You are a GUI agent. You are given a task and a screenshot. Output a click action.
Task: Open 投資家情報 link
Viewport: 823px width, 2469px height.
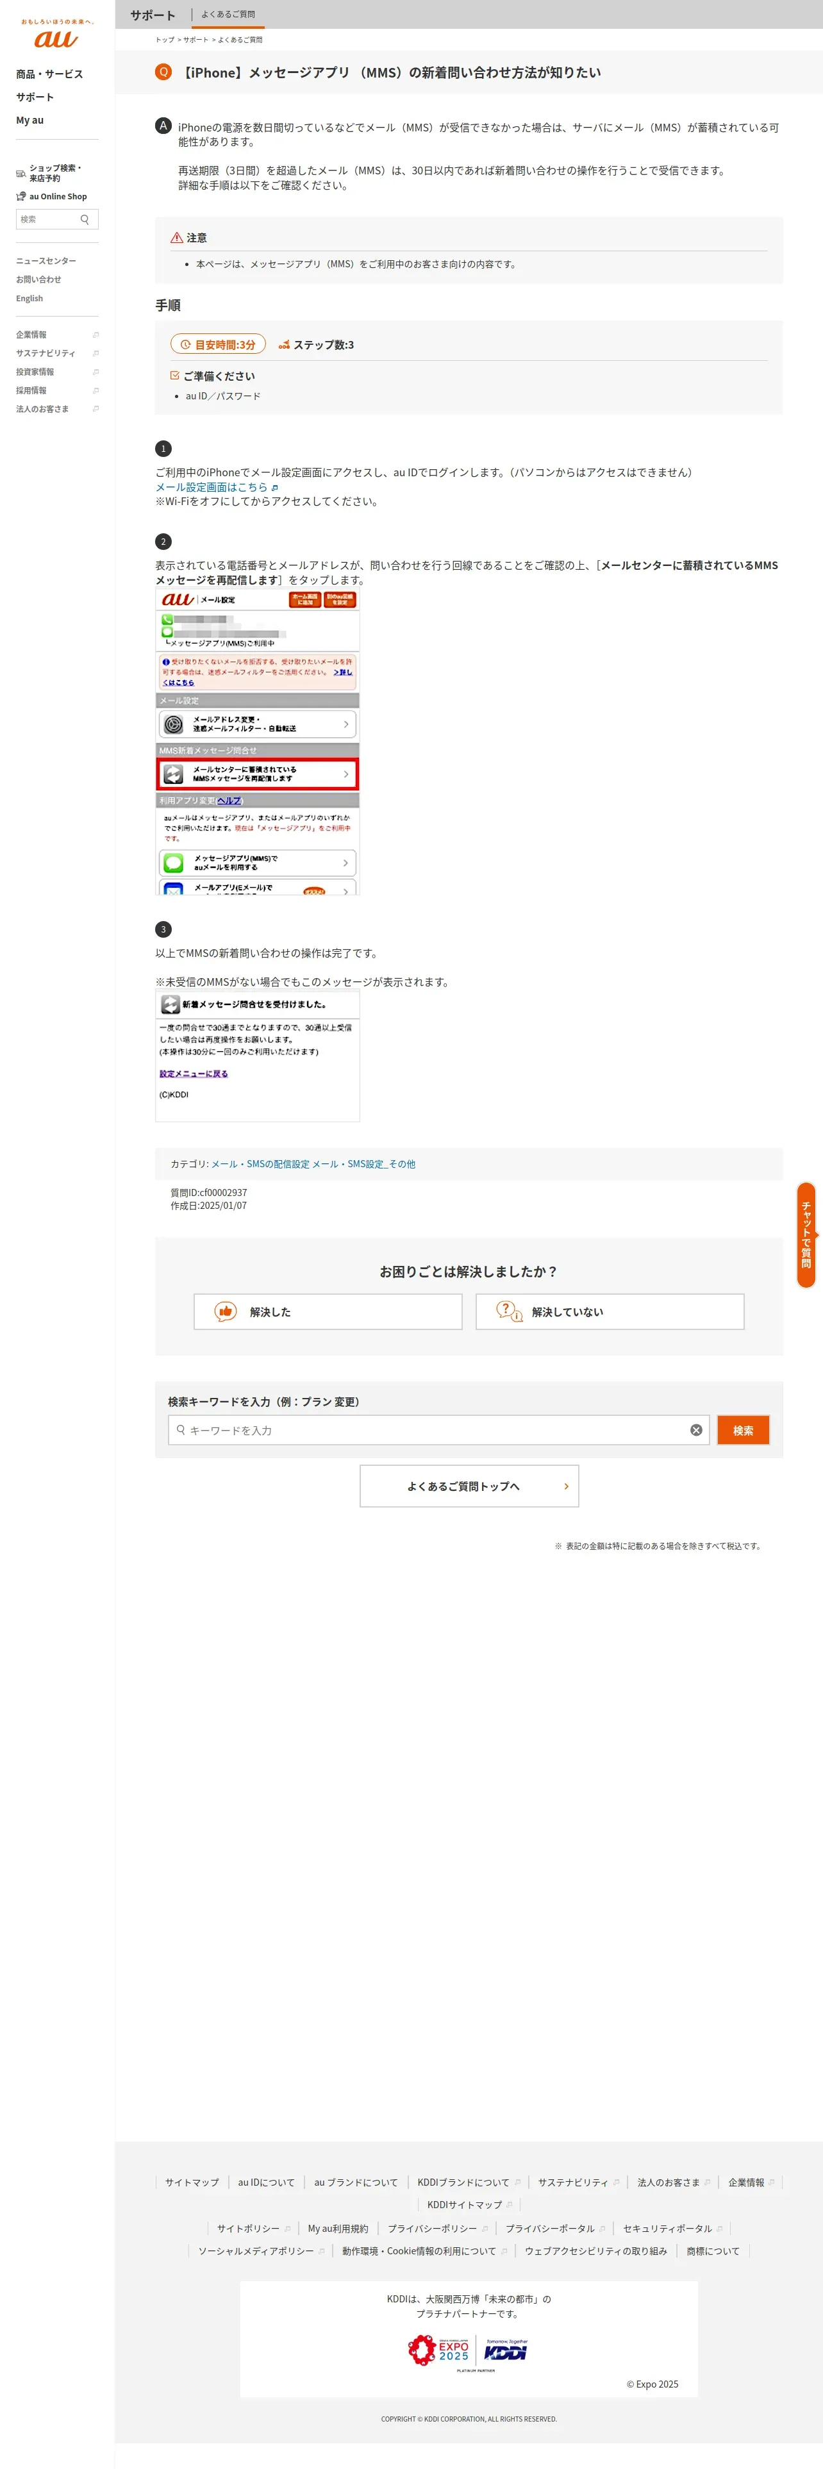click(35, 372)
